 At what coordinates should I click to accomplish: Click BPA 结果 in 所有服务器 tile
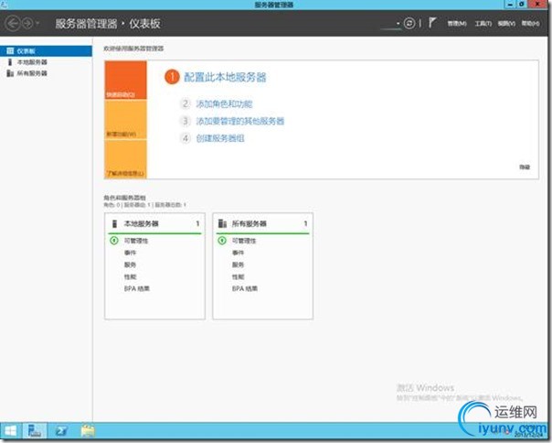pos(245,288)
